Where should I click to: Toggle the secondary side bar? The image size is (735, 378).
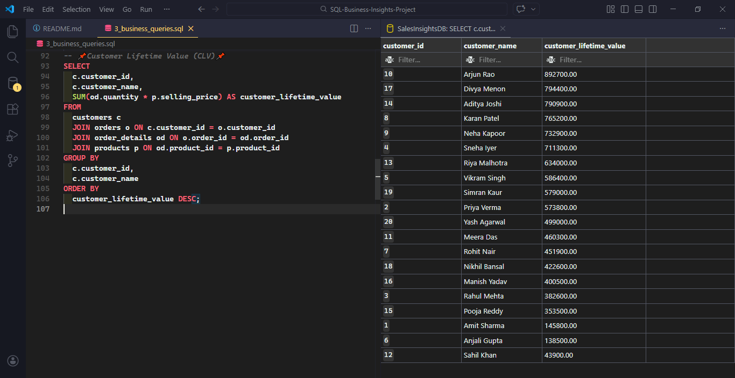click(653, 9)
